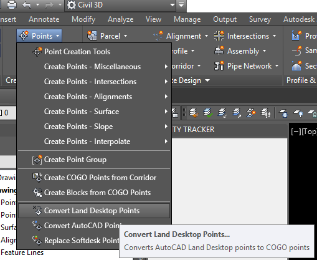
Task: Click the Alignment icon
Action: [x=158, y=36]
